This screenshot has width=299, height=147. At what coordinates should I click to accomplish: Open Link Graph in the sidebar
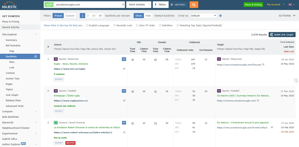click(x=12, y=95)
